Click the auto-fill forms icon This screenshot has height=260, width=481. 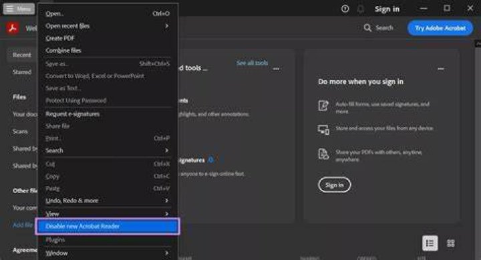click(x=323, y=106)
